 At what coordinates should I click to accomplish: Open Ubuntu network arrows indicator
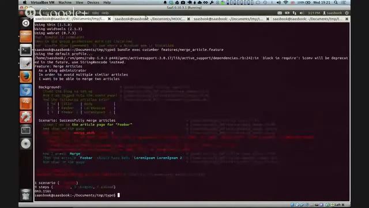click(295, 13)
